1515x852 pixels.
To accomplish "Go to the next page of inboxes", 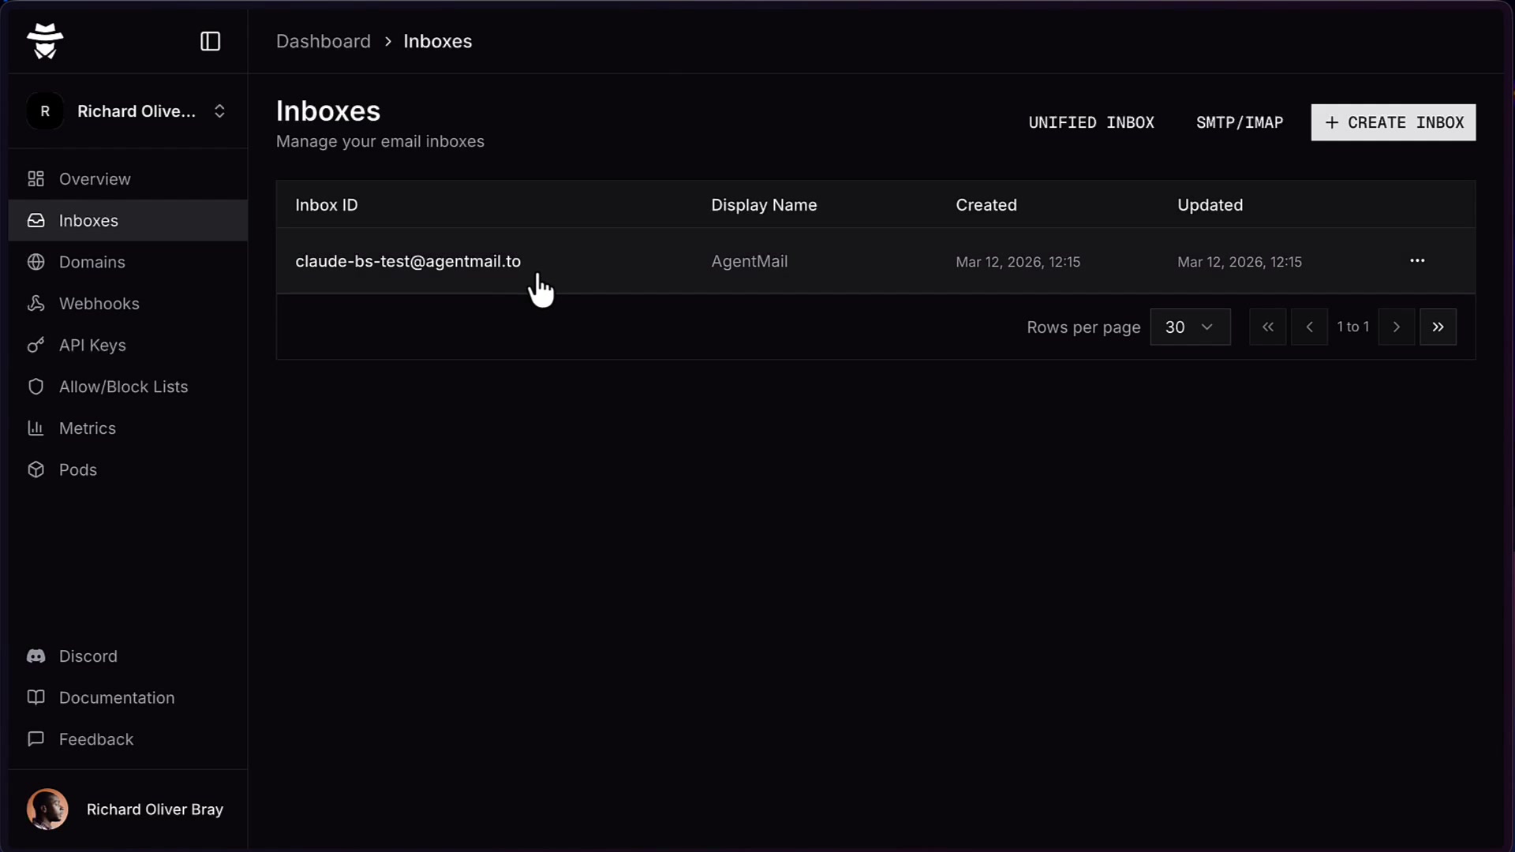I will (1396, 327).
